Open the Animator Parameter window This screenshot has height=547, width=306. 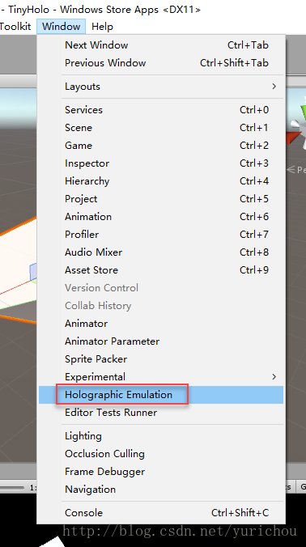point(161,341)
